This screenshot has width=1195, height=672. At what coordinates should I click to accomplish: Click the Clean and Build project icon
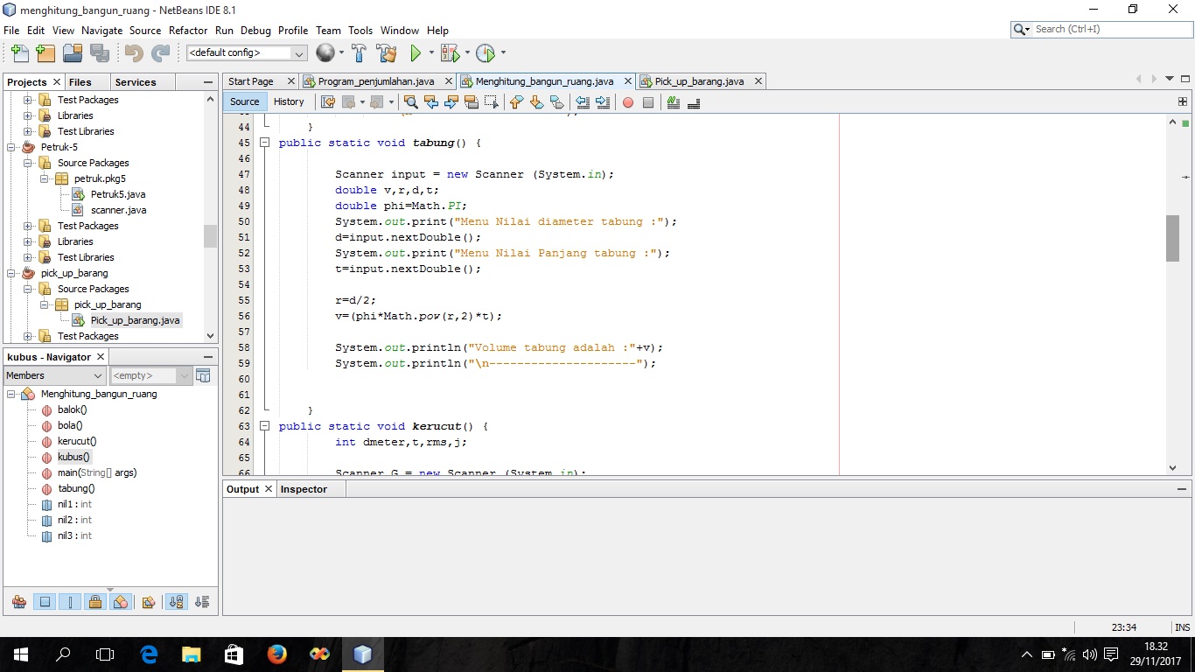coord(388,52)
